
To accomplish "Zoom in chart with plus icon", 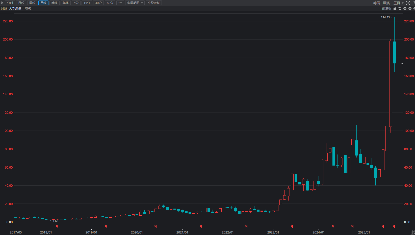I will (405, 9).
